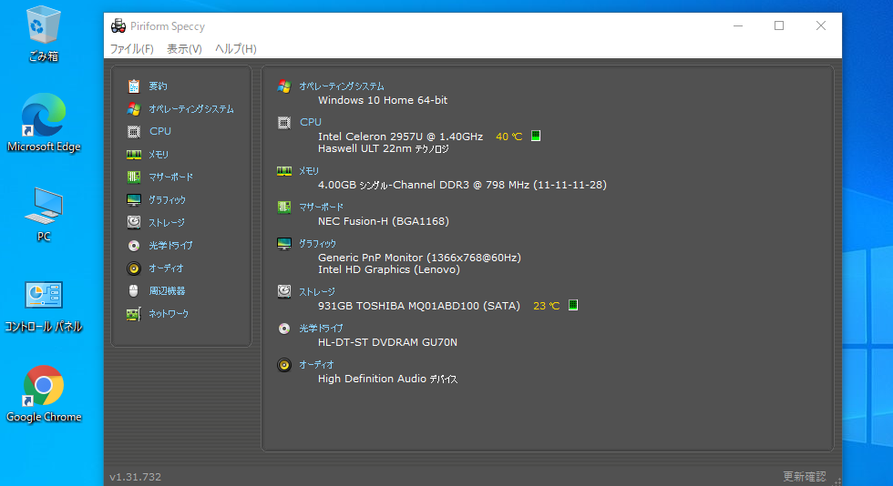Choose the グラフィック monitor icon in sidebar

(134, 199)
